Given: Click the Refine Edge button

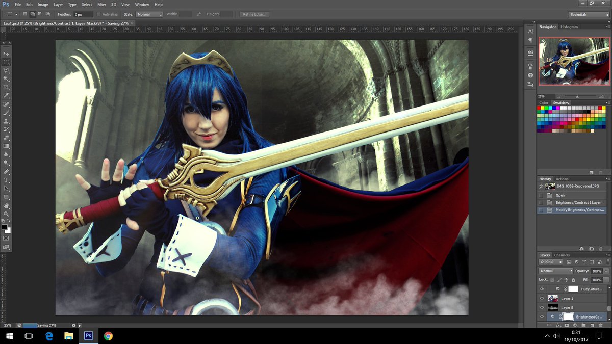Looking at the screenshot, I should pyautogui.click(x=254, y=14).
